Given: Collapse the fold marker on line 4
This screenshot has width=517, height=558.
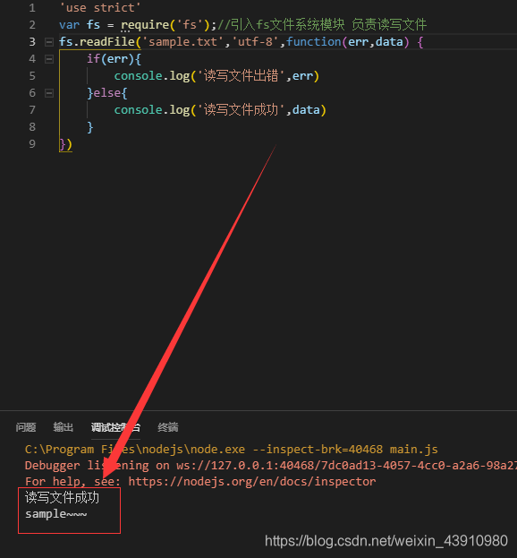Looking at the screenshot, I should [49, 59].
